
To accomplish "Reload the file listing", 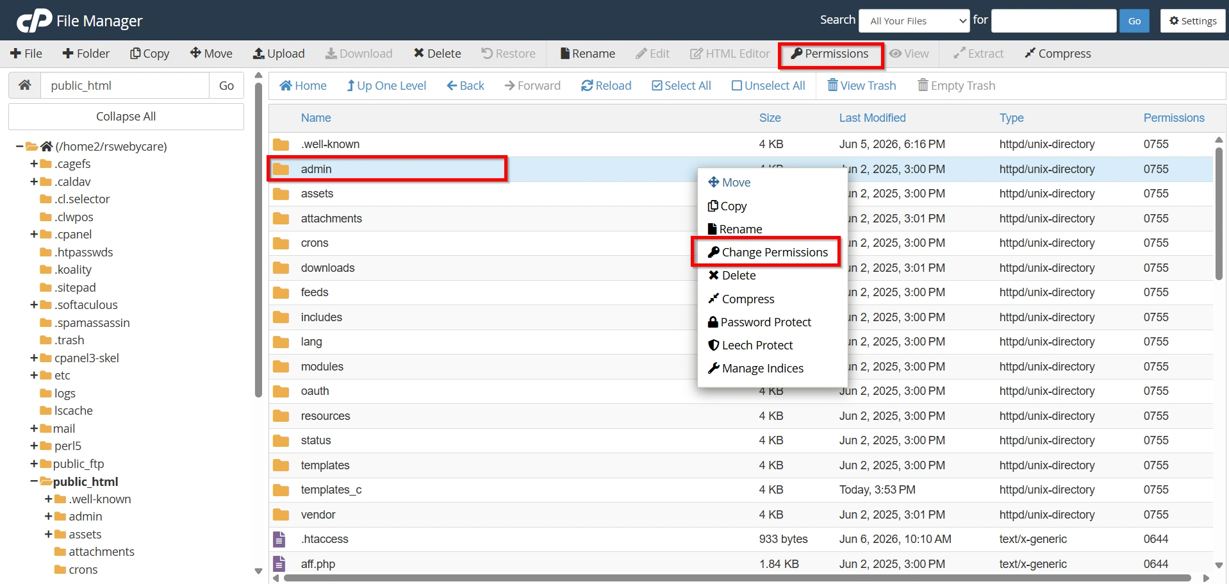I will tap(606, 86).
